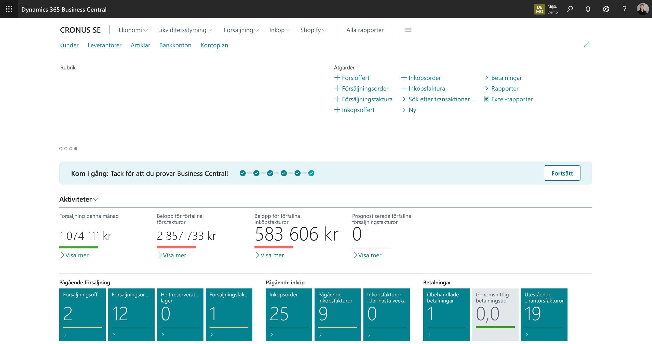Open the settings gear icon
Viewport: 652px width, 344px height.
606,9
